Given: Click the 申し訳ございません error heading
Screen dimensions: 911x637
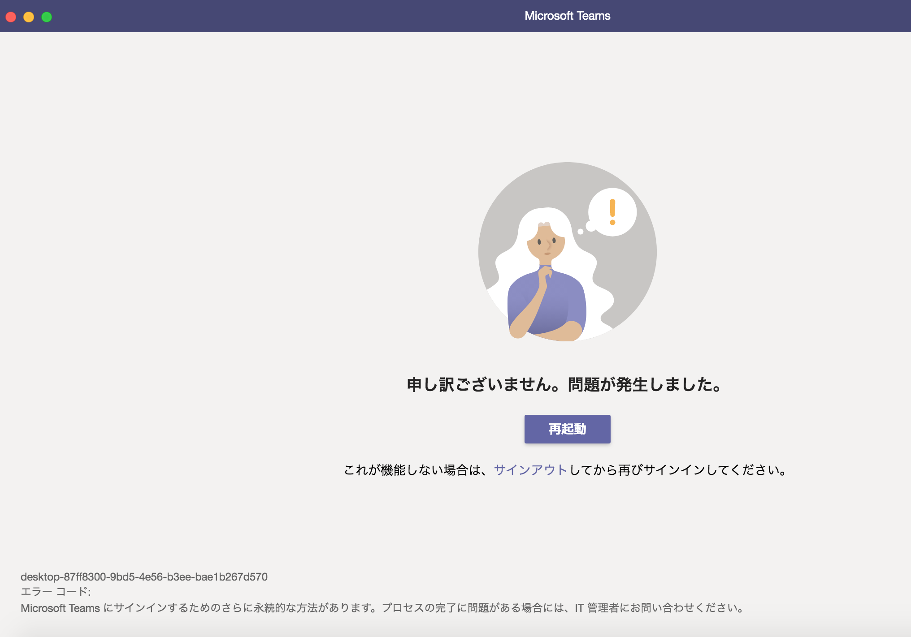Looking at the screenshot, I should [564, 385].
